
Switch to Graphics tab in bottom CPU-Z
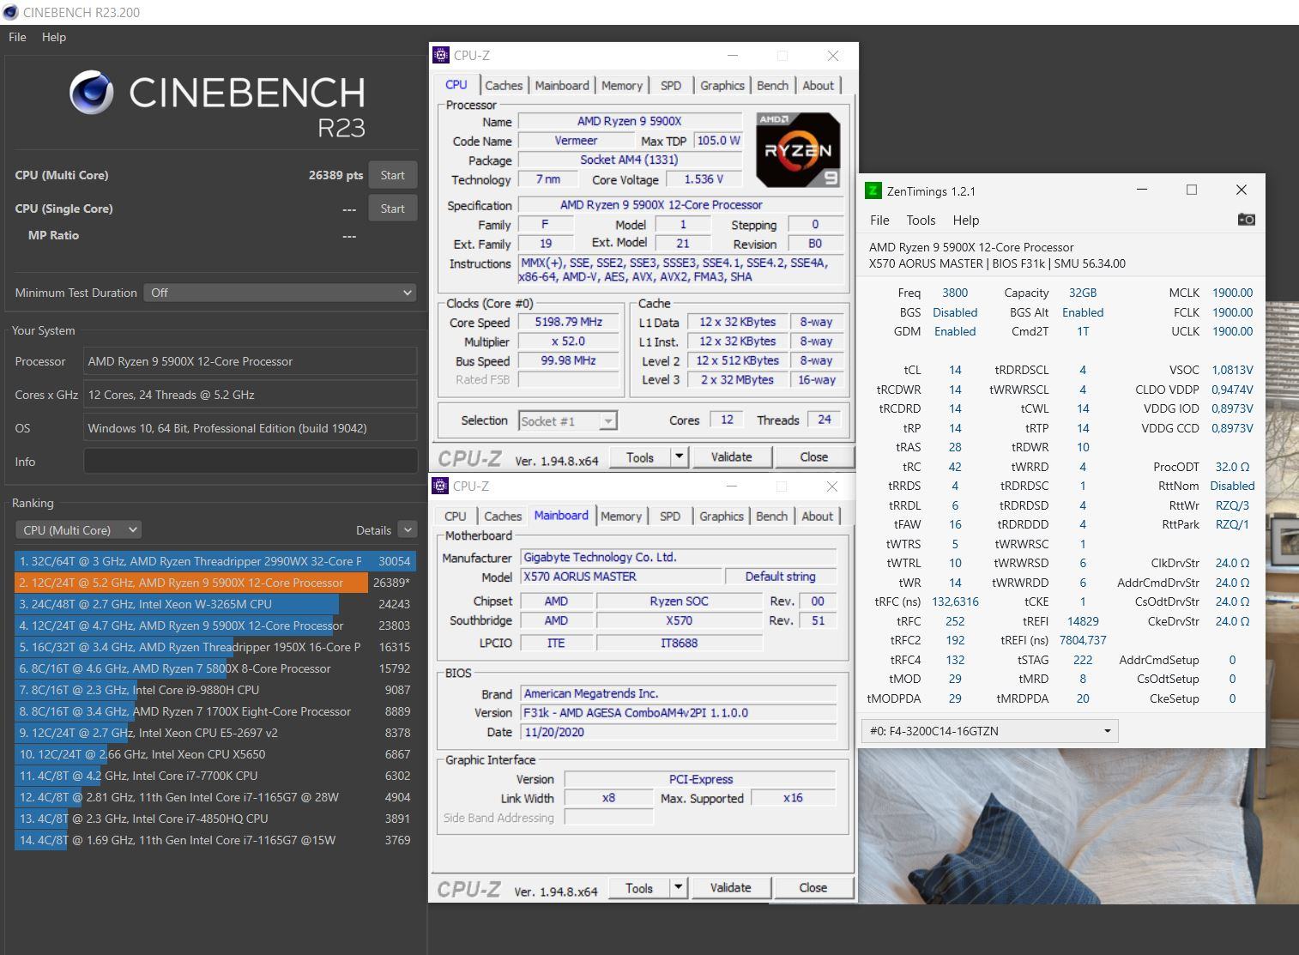coord(722,517)
